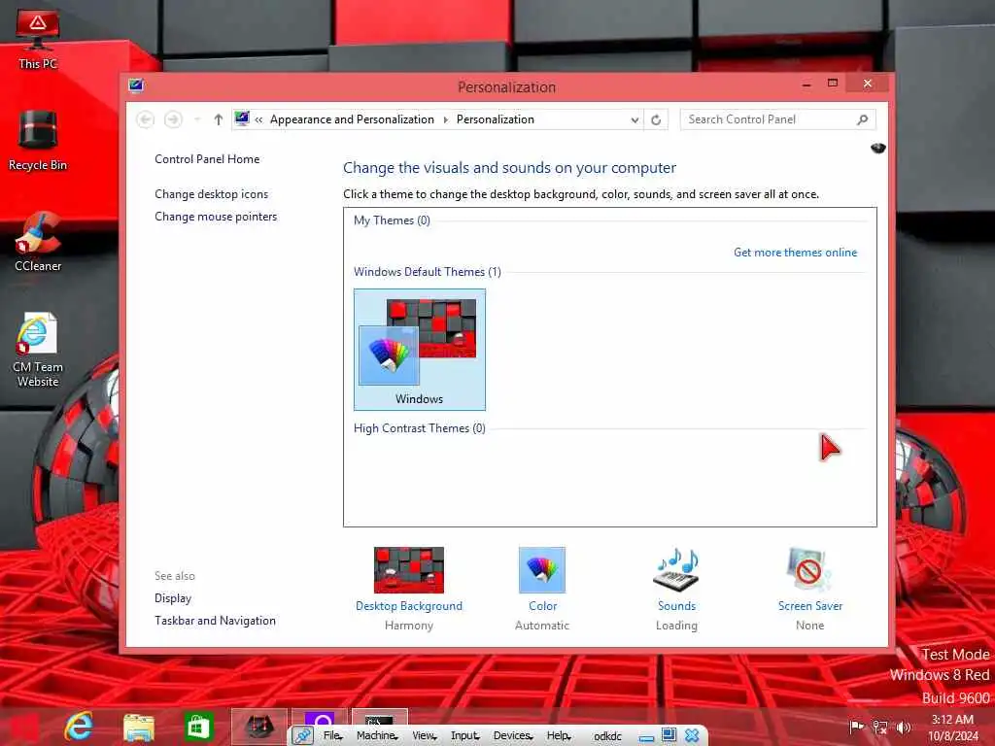Image resolution: width=995 pixels, height=746 pixels.
Task: Click the VM toolbar minimize icon
Action: coord(646,737)
